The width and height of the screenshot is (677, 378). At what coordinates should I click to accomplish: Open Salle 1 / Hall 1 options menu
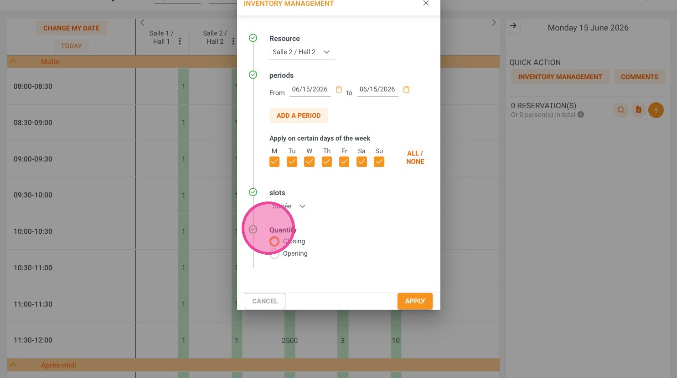tap(180, 41)
